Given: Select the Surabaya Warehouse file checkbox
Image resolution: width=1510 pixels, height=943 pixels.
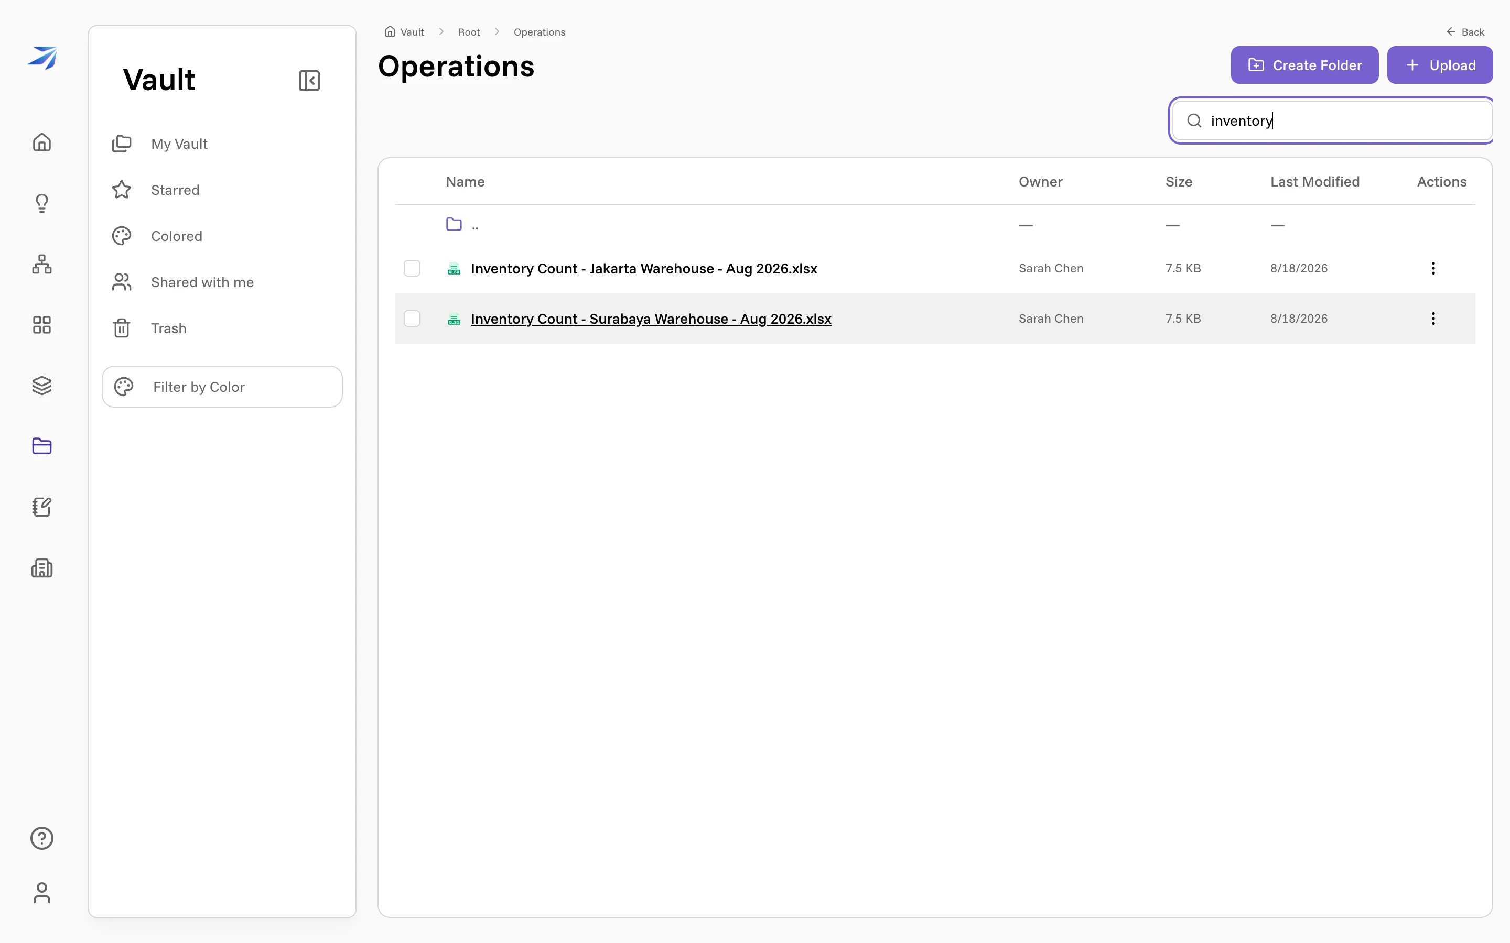Looking at the screenshot, I should click(x=412, y=319).
